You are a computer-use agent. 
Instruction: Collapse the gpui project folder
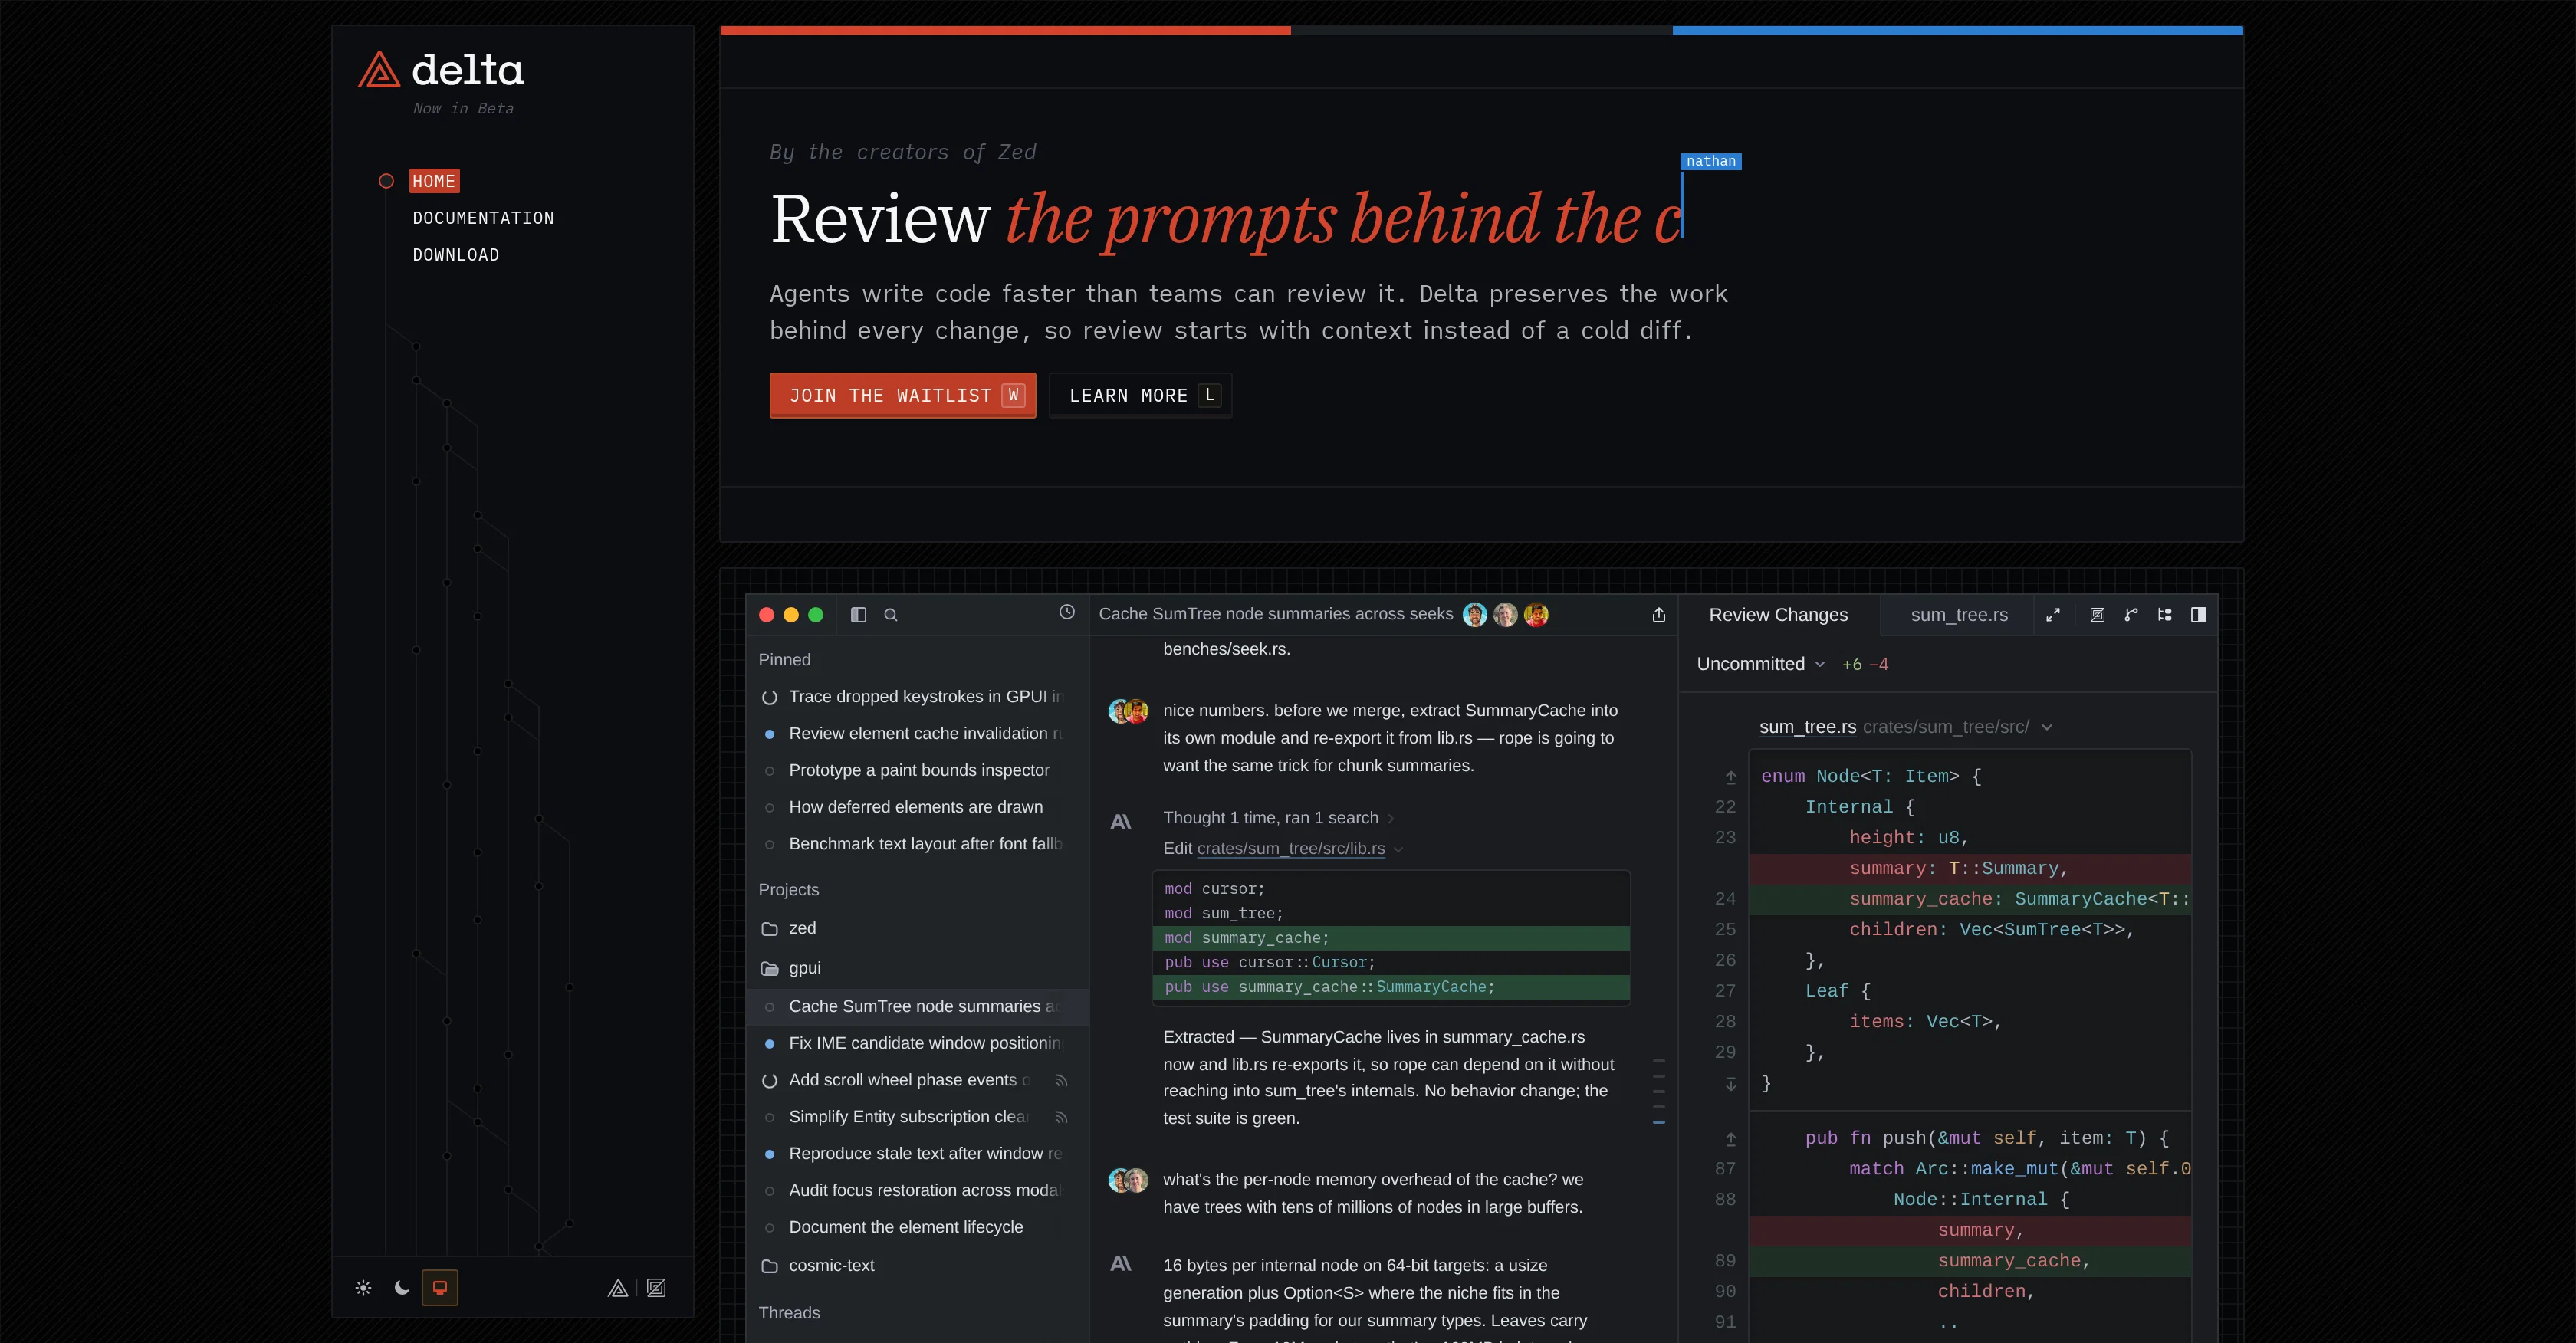pos(917,968)
